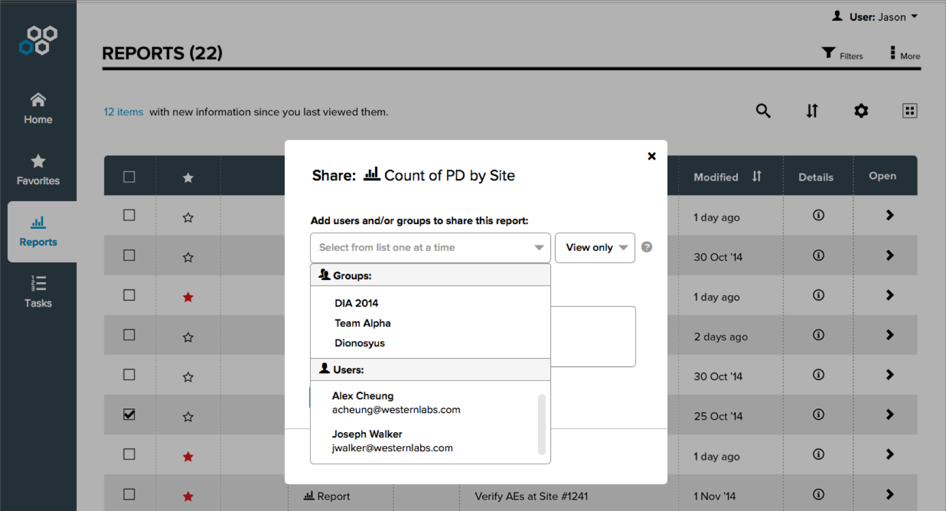
Task: Unfavorite the red star in 1 Nov '14 row
Action: pos(188,496)
